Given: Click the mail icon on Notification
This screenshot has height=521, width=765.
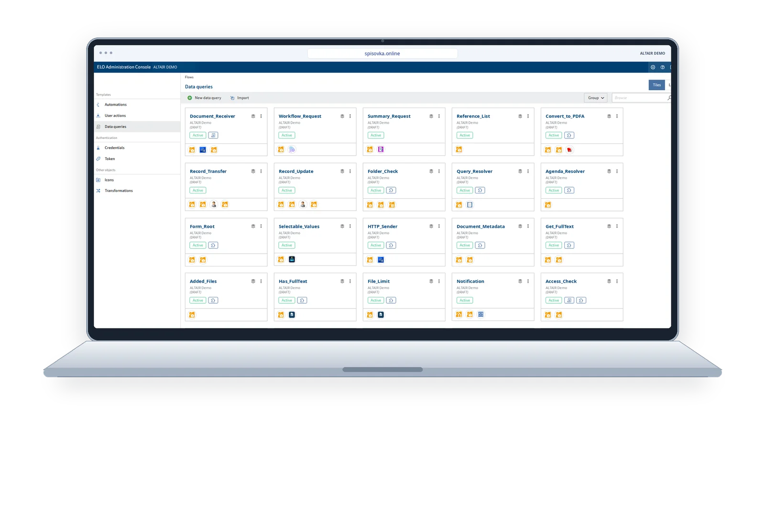Looking at the screenshot, I should (481, 314).
